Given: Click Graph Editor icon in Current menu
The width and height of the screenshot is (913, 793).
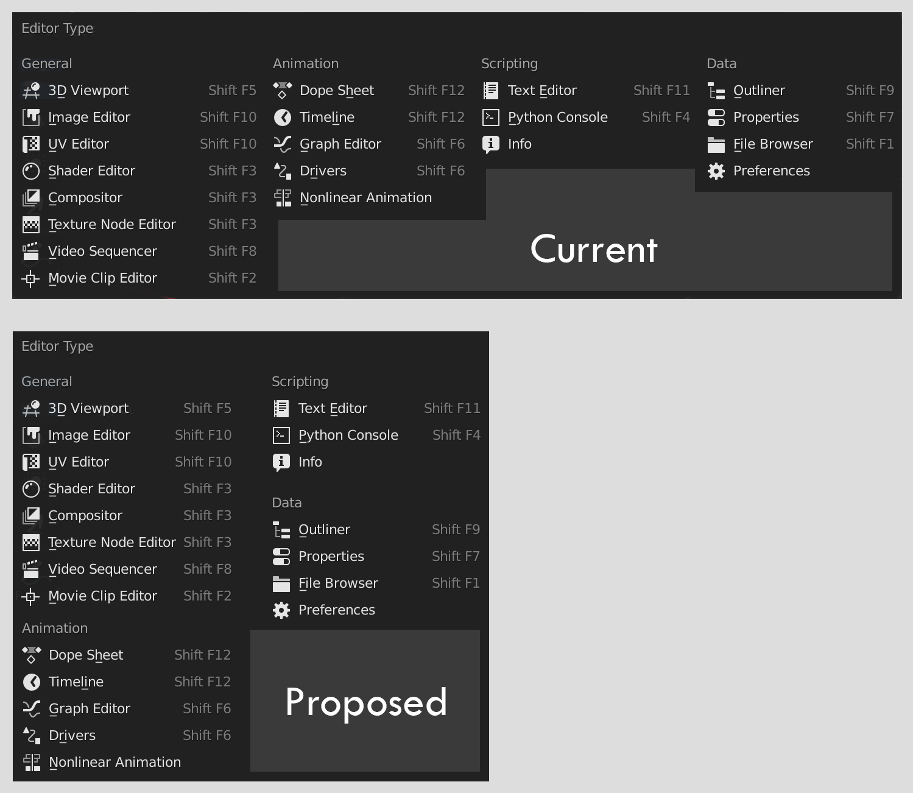Looking at the screenshot, I should point(283,144).
